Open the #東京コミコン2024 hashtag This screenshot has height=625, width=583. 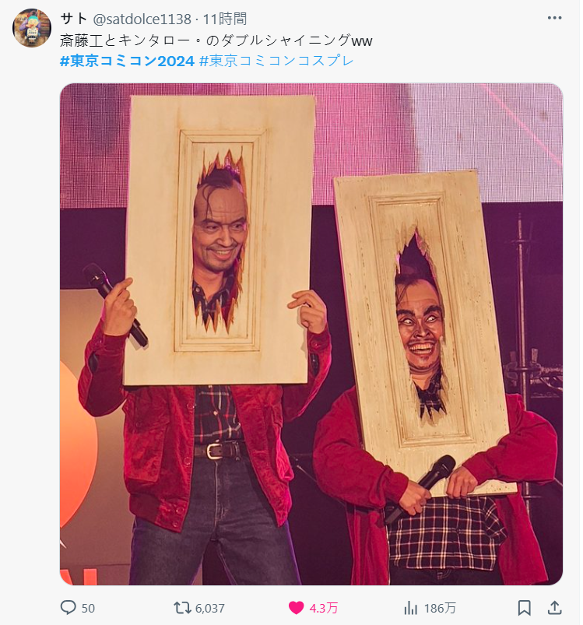[x=127, y=61]
